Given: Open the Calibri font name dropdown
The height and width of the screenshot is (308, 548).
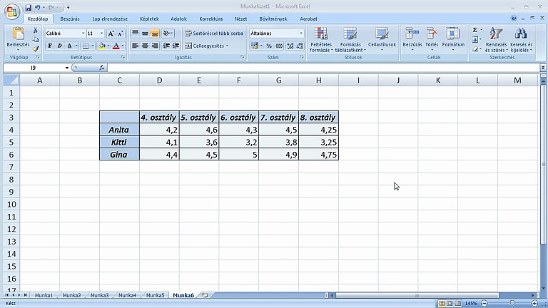Looking at the screenshot, I should point(83,34).
